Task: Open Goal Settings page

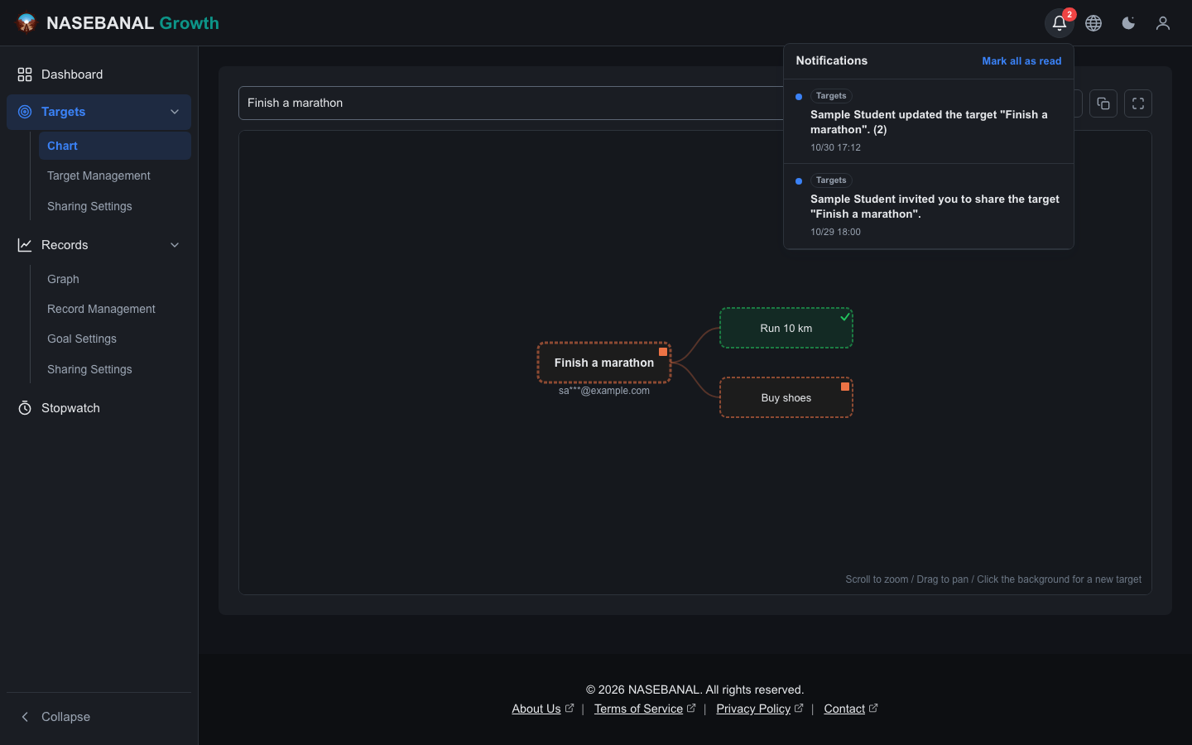Action: pyautogui.click(x=115, y=339)
